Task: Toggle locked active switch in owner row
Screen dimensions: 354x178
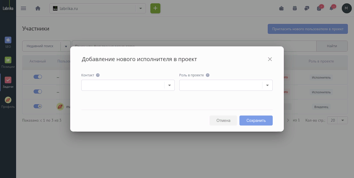Action: click(38, 106)
